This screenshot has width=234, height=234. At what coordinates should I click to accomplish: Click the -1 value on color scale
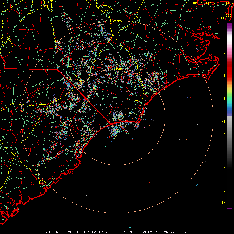coord(223,122)
